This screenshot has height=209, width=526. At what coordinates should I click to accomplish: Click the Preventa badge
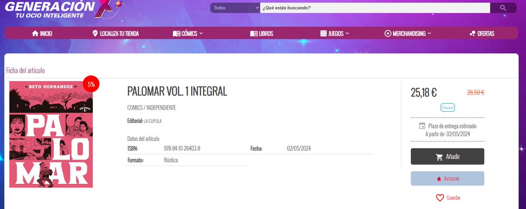[448, 107]
